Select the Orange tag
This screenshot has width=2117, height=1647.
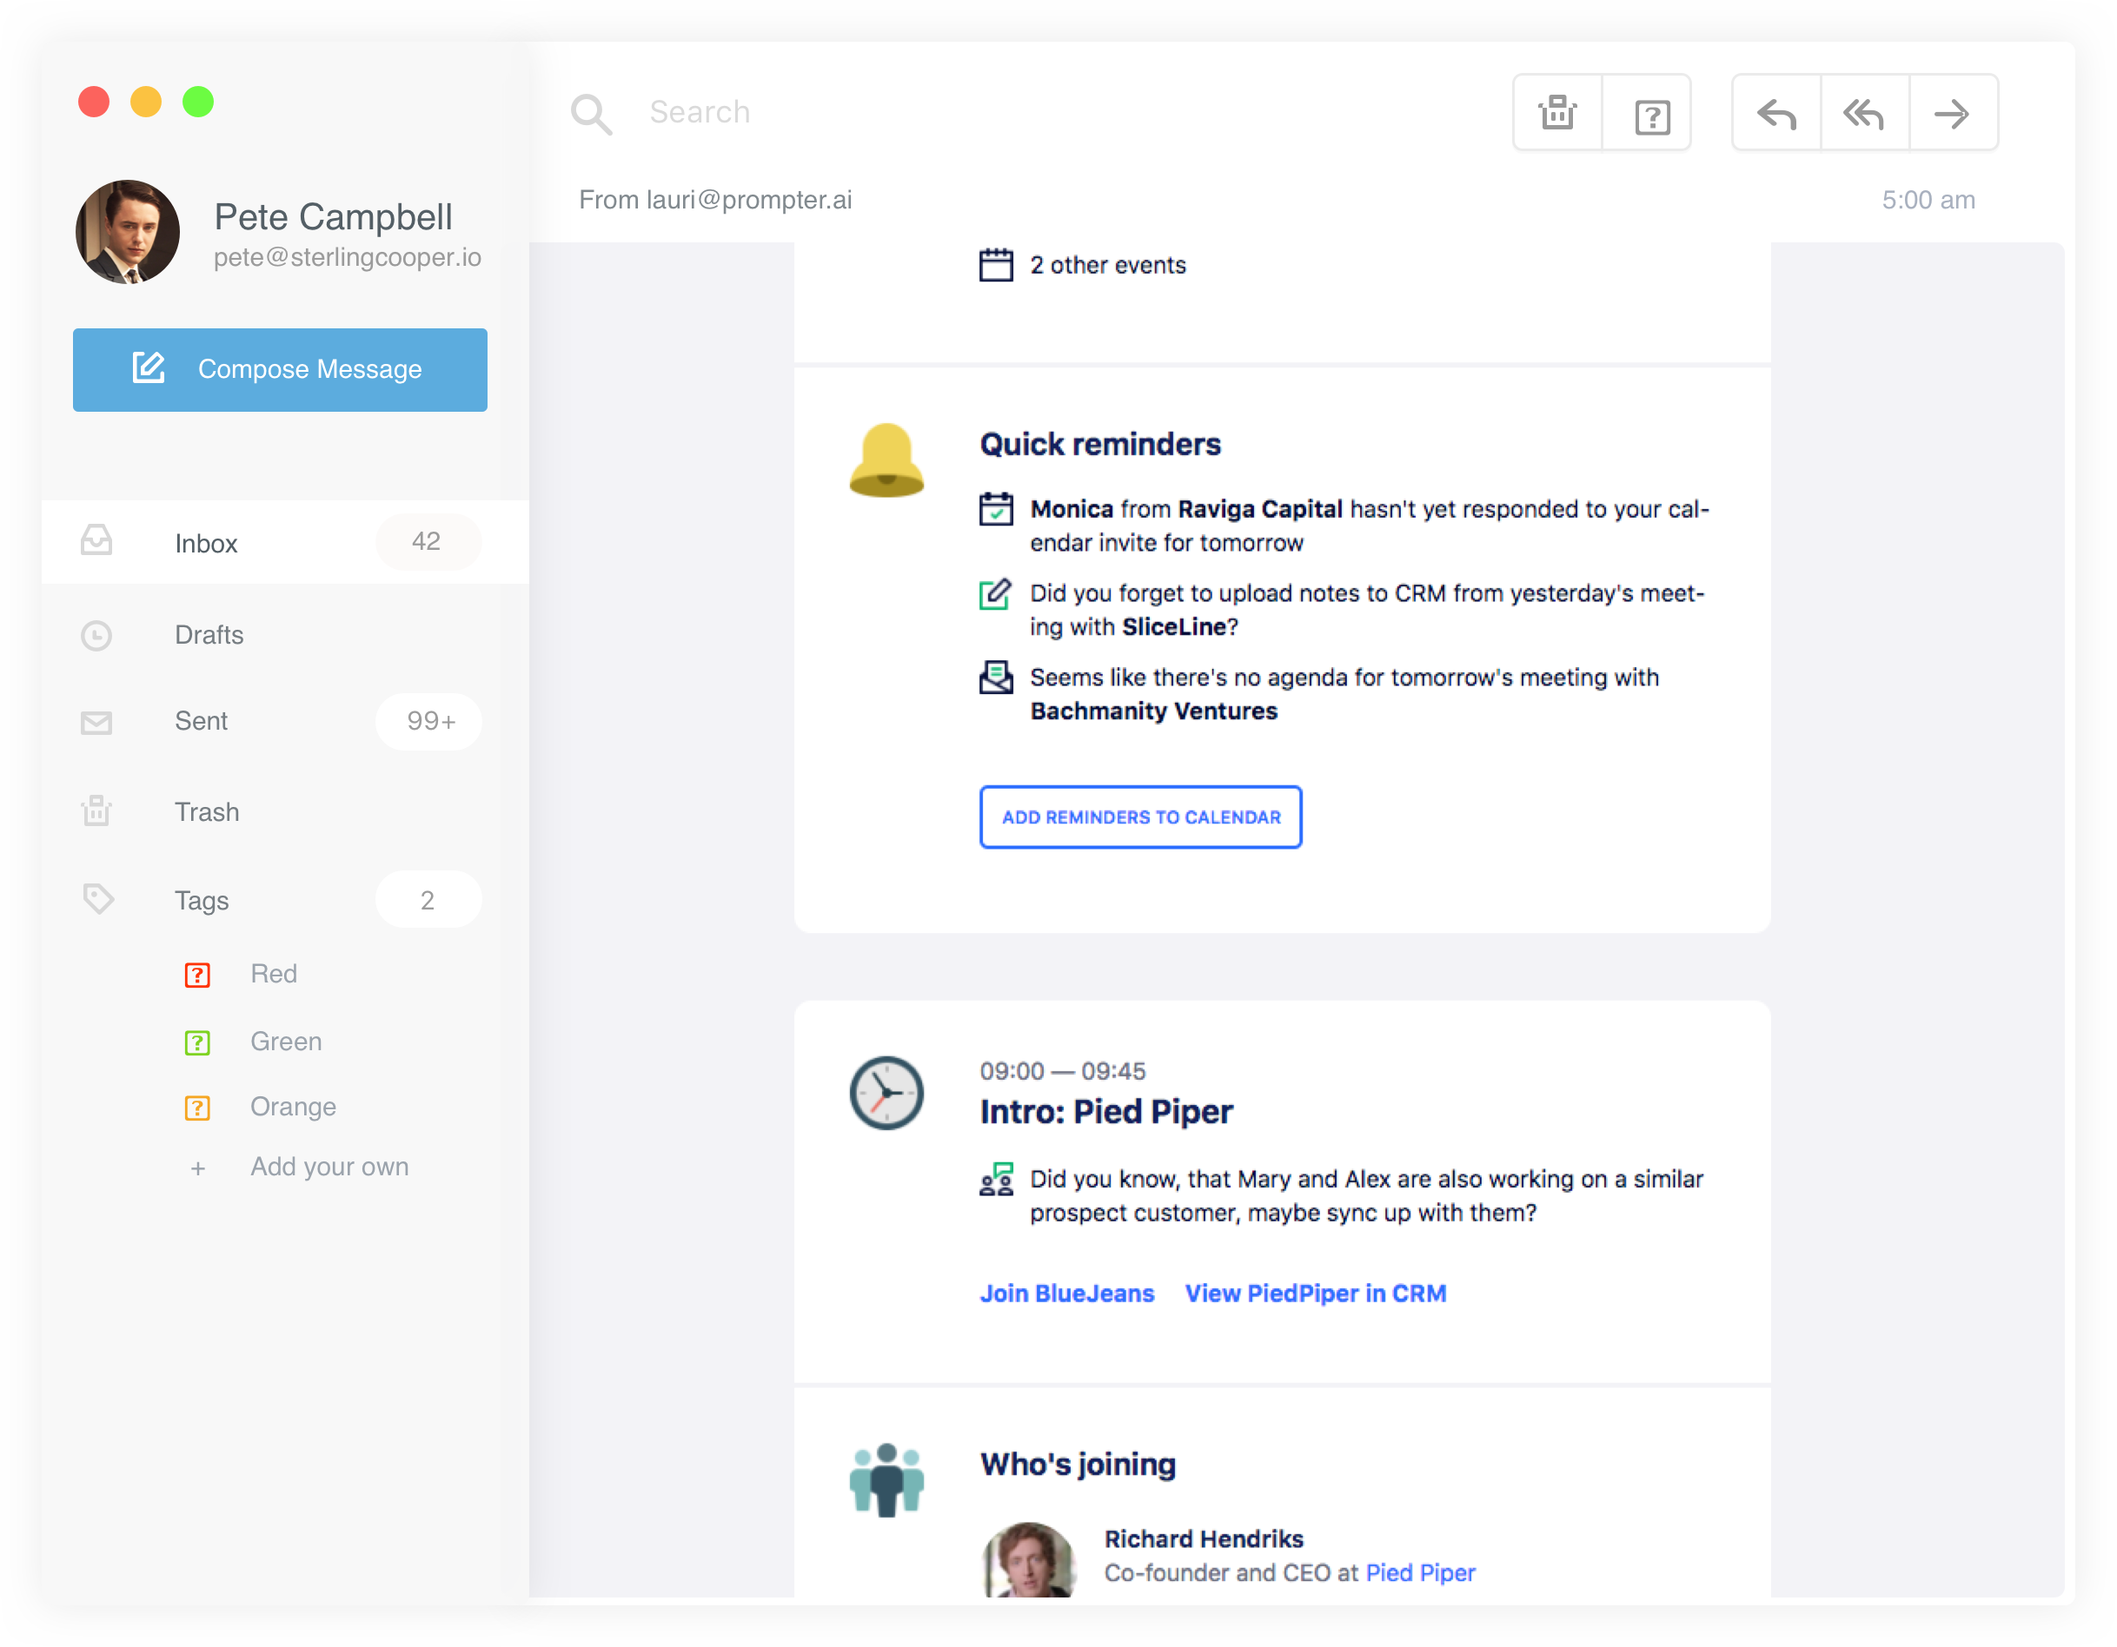pos(293,1108)
